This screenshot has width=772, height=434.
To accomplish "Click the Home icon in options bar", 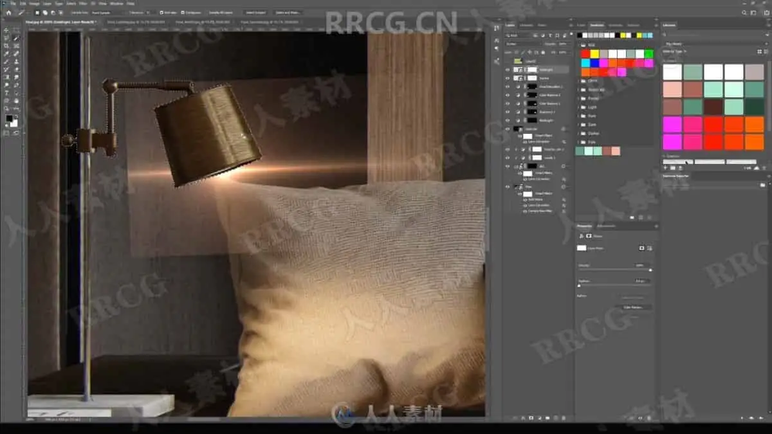I will [x=8, y=12].
